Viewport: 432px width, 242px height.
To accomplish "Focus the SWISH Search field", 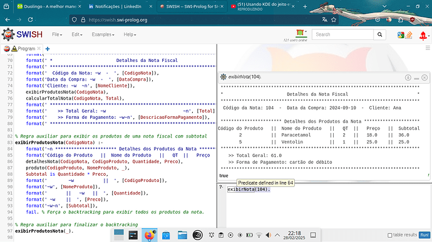I will tap(342, 34).
